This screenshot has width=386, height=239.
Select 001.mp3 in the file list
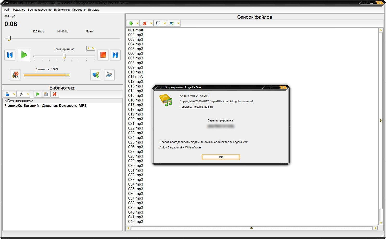point(136,30)
